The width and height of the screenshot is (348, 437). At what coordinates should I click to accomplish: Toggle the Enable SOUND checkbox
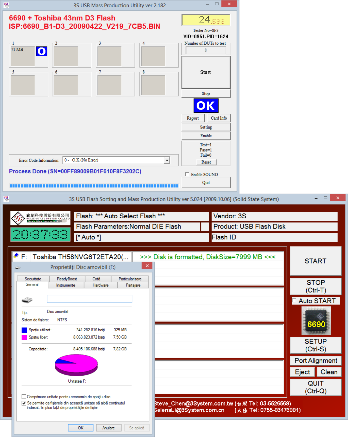point(187,174)
